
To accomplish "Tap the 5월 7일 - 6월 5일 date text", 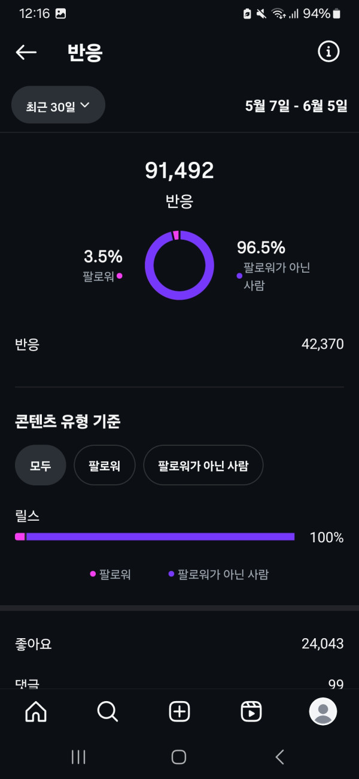I will point(296,106).
